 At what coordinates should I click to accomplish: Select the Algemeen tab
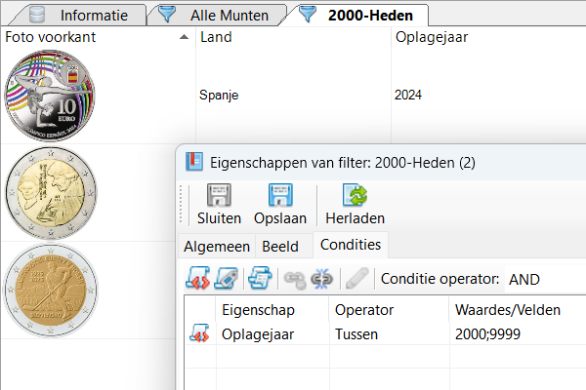[217, 246]
